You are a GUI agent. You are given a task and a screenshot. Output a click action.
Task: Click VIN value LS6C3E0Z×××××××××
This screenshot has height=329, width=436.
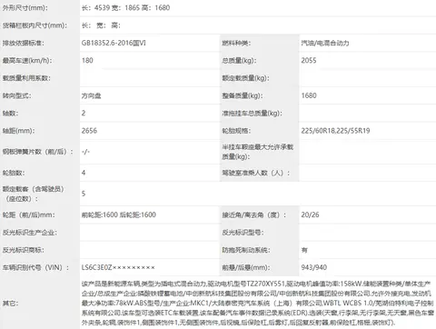tap(118, 267)
